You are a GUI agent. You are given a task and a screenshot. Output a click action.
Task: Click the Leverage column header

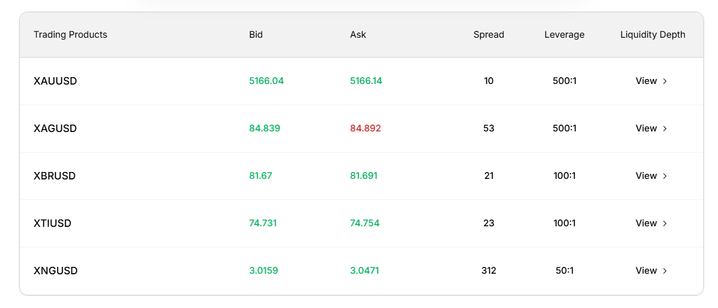[x=564, y=35]
